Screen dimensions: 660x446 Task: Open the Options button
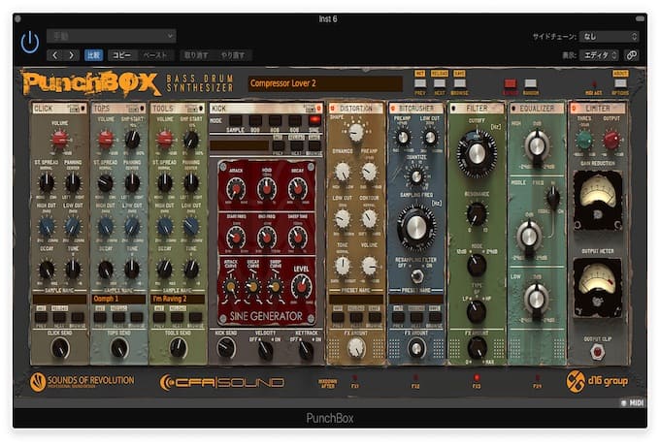(x=620, y=82)
